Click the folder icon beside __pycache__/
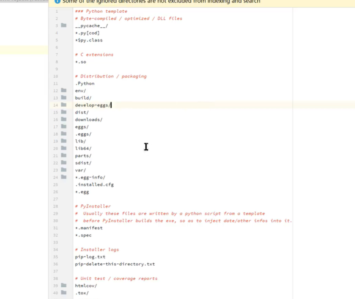The image size is (355, 299). pyautogui.click(x=64, y=25)
